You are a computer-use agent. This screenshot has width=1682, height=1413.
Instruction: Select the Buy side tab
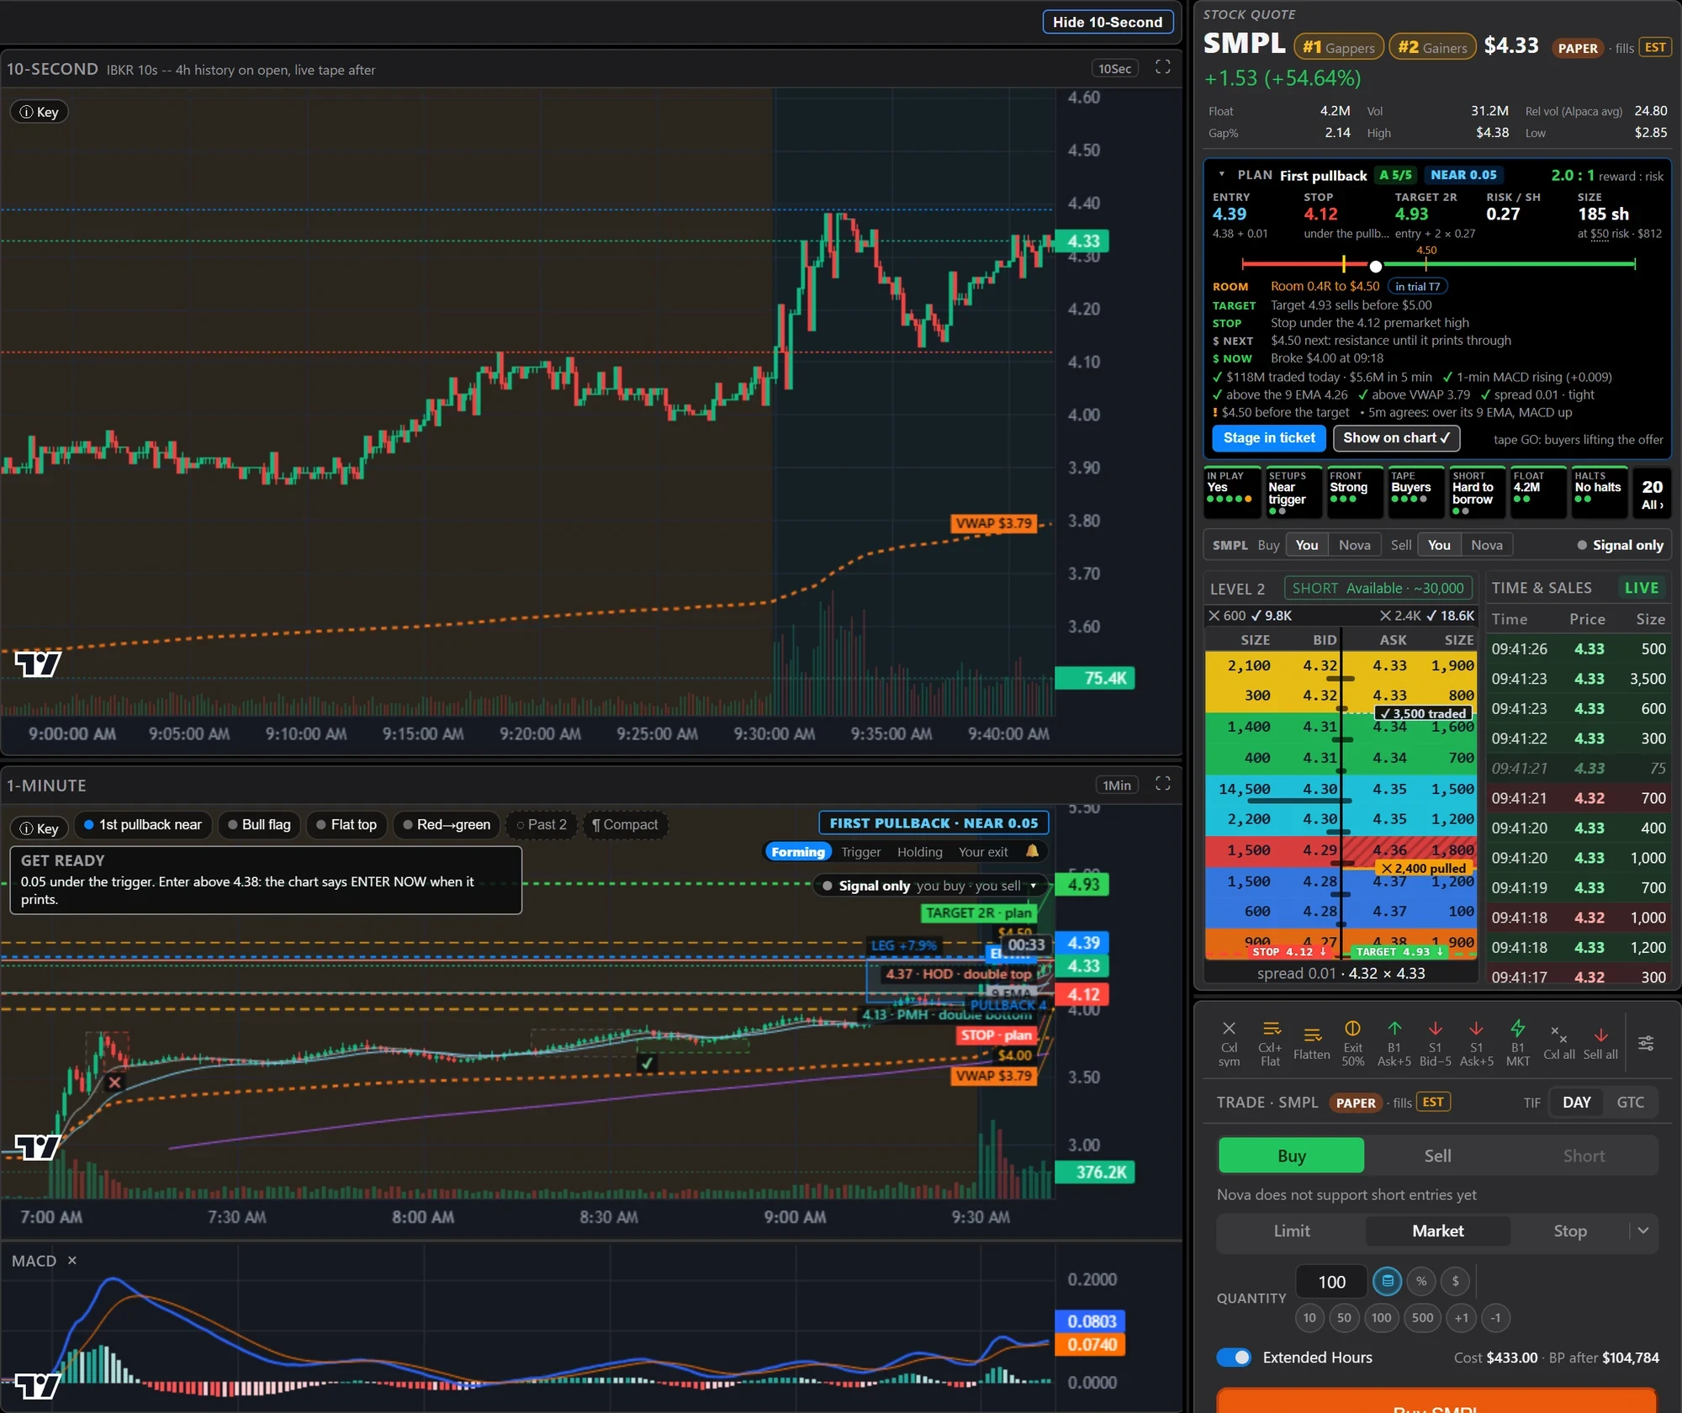(x=1291, y=1156)
